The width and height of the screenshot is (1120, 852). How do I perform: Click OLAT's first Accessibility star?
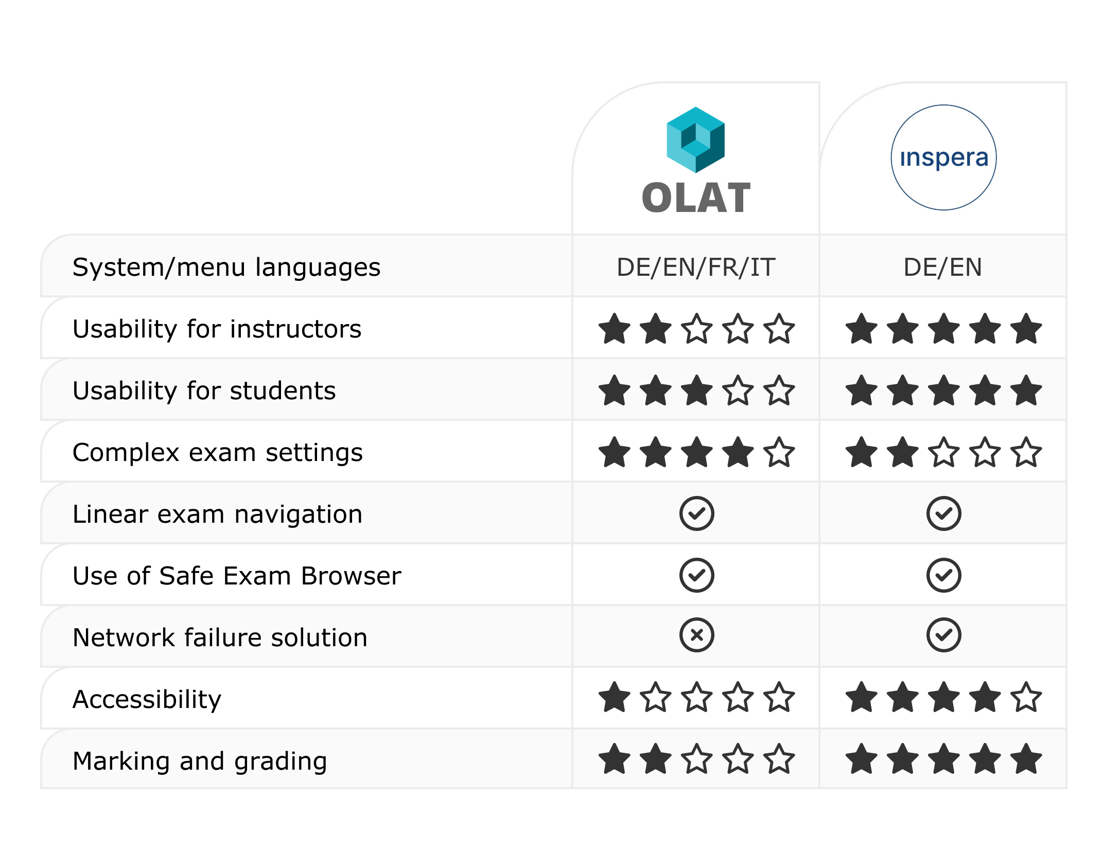[615, 698]
